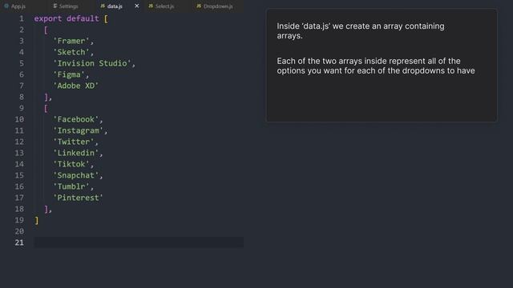Click the closing yellow bracket on line 19
Image resolution: width=513 pixels, height=288 pixels.
[x=37, y=221]
